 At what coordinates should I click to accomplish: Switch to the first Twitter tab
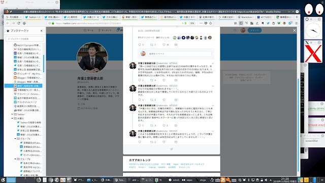33,17
